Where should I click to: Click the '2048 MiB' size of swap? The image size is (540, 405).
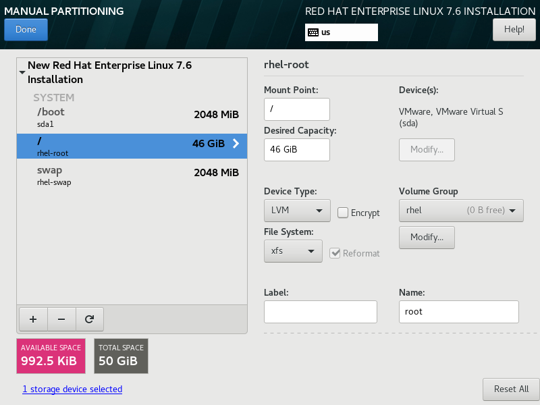tap(216, 173)
